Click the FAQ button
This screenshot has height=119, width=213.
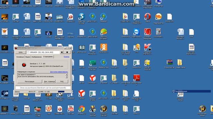62,82
